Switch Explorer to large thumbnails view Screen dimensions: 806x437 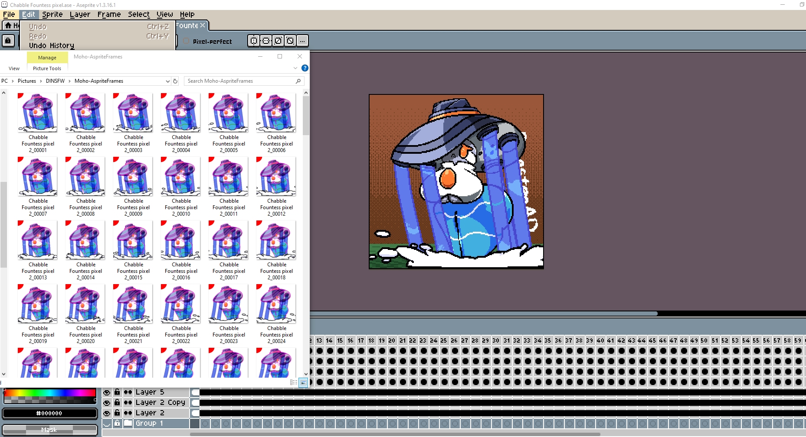tap(303, 382)
